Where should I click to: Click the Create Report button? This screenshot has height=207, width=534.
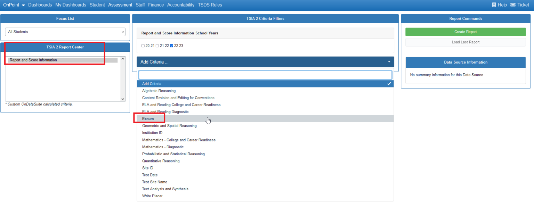466,32
